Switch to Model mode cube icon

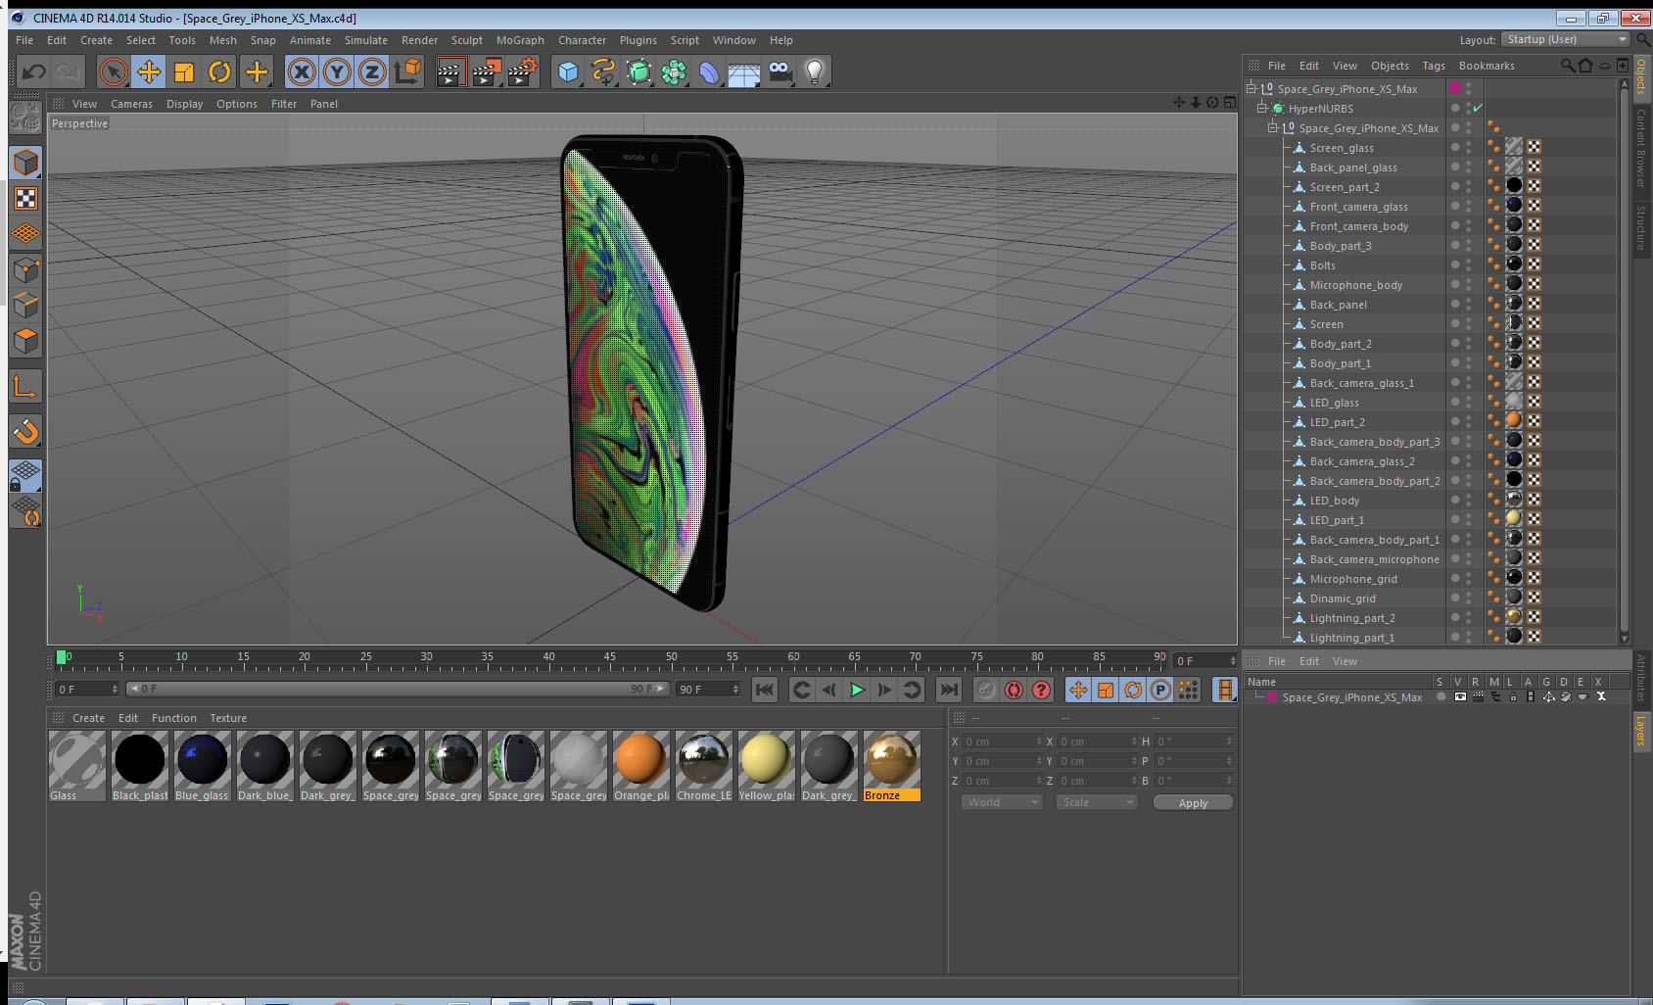click(x=25, y=163)
